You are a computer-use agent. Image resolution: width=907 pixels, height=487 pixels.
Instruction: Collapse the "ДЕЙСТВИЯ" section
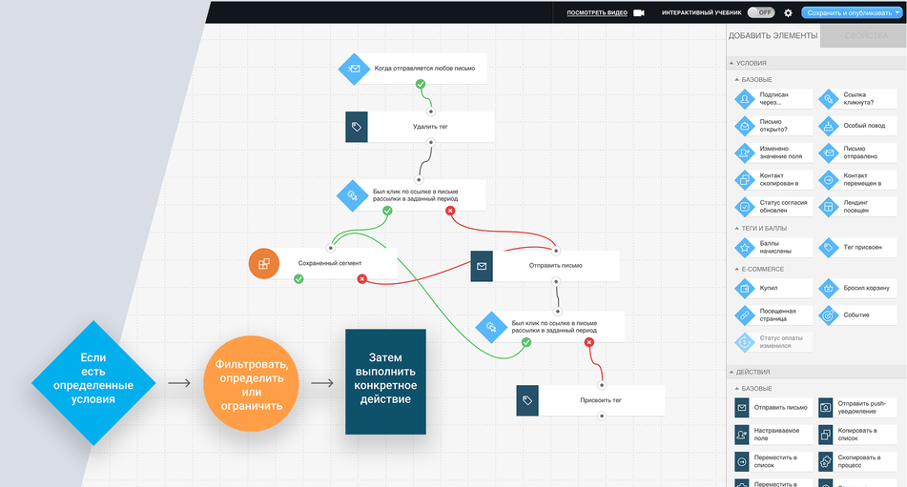732,372
